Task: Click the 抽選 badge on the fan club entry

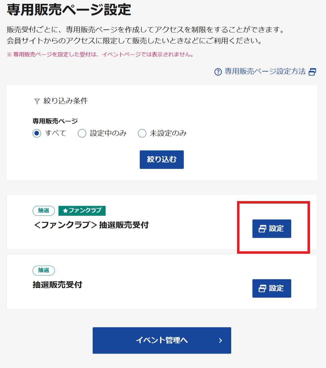Action: pos(43,211)
